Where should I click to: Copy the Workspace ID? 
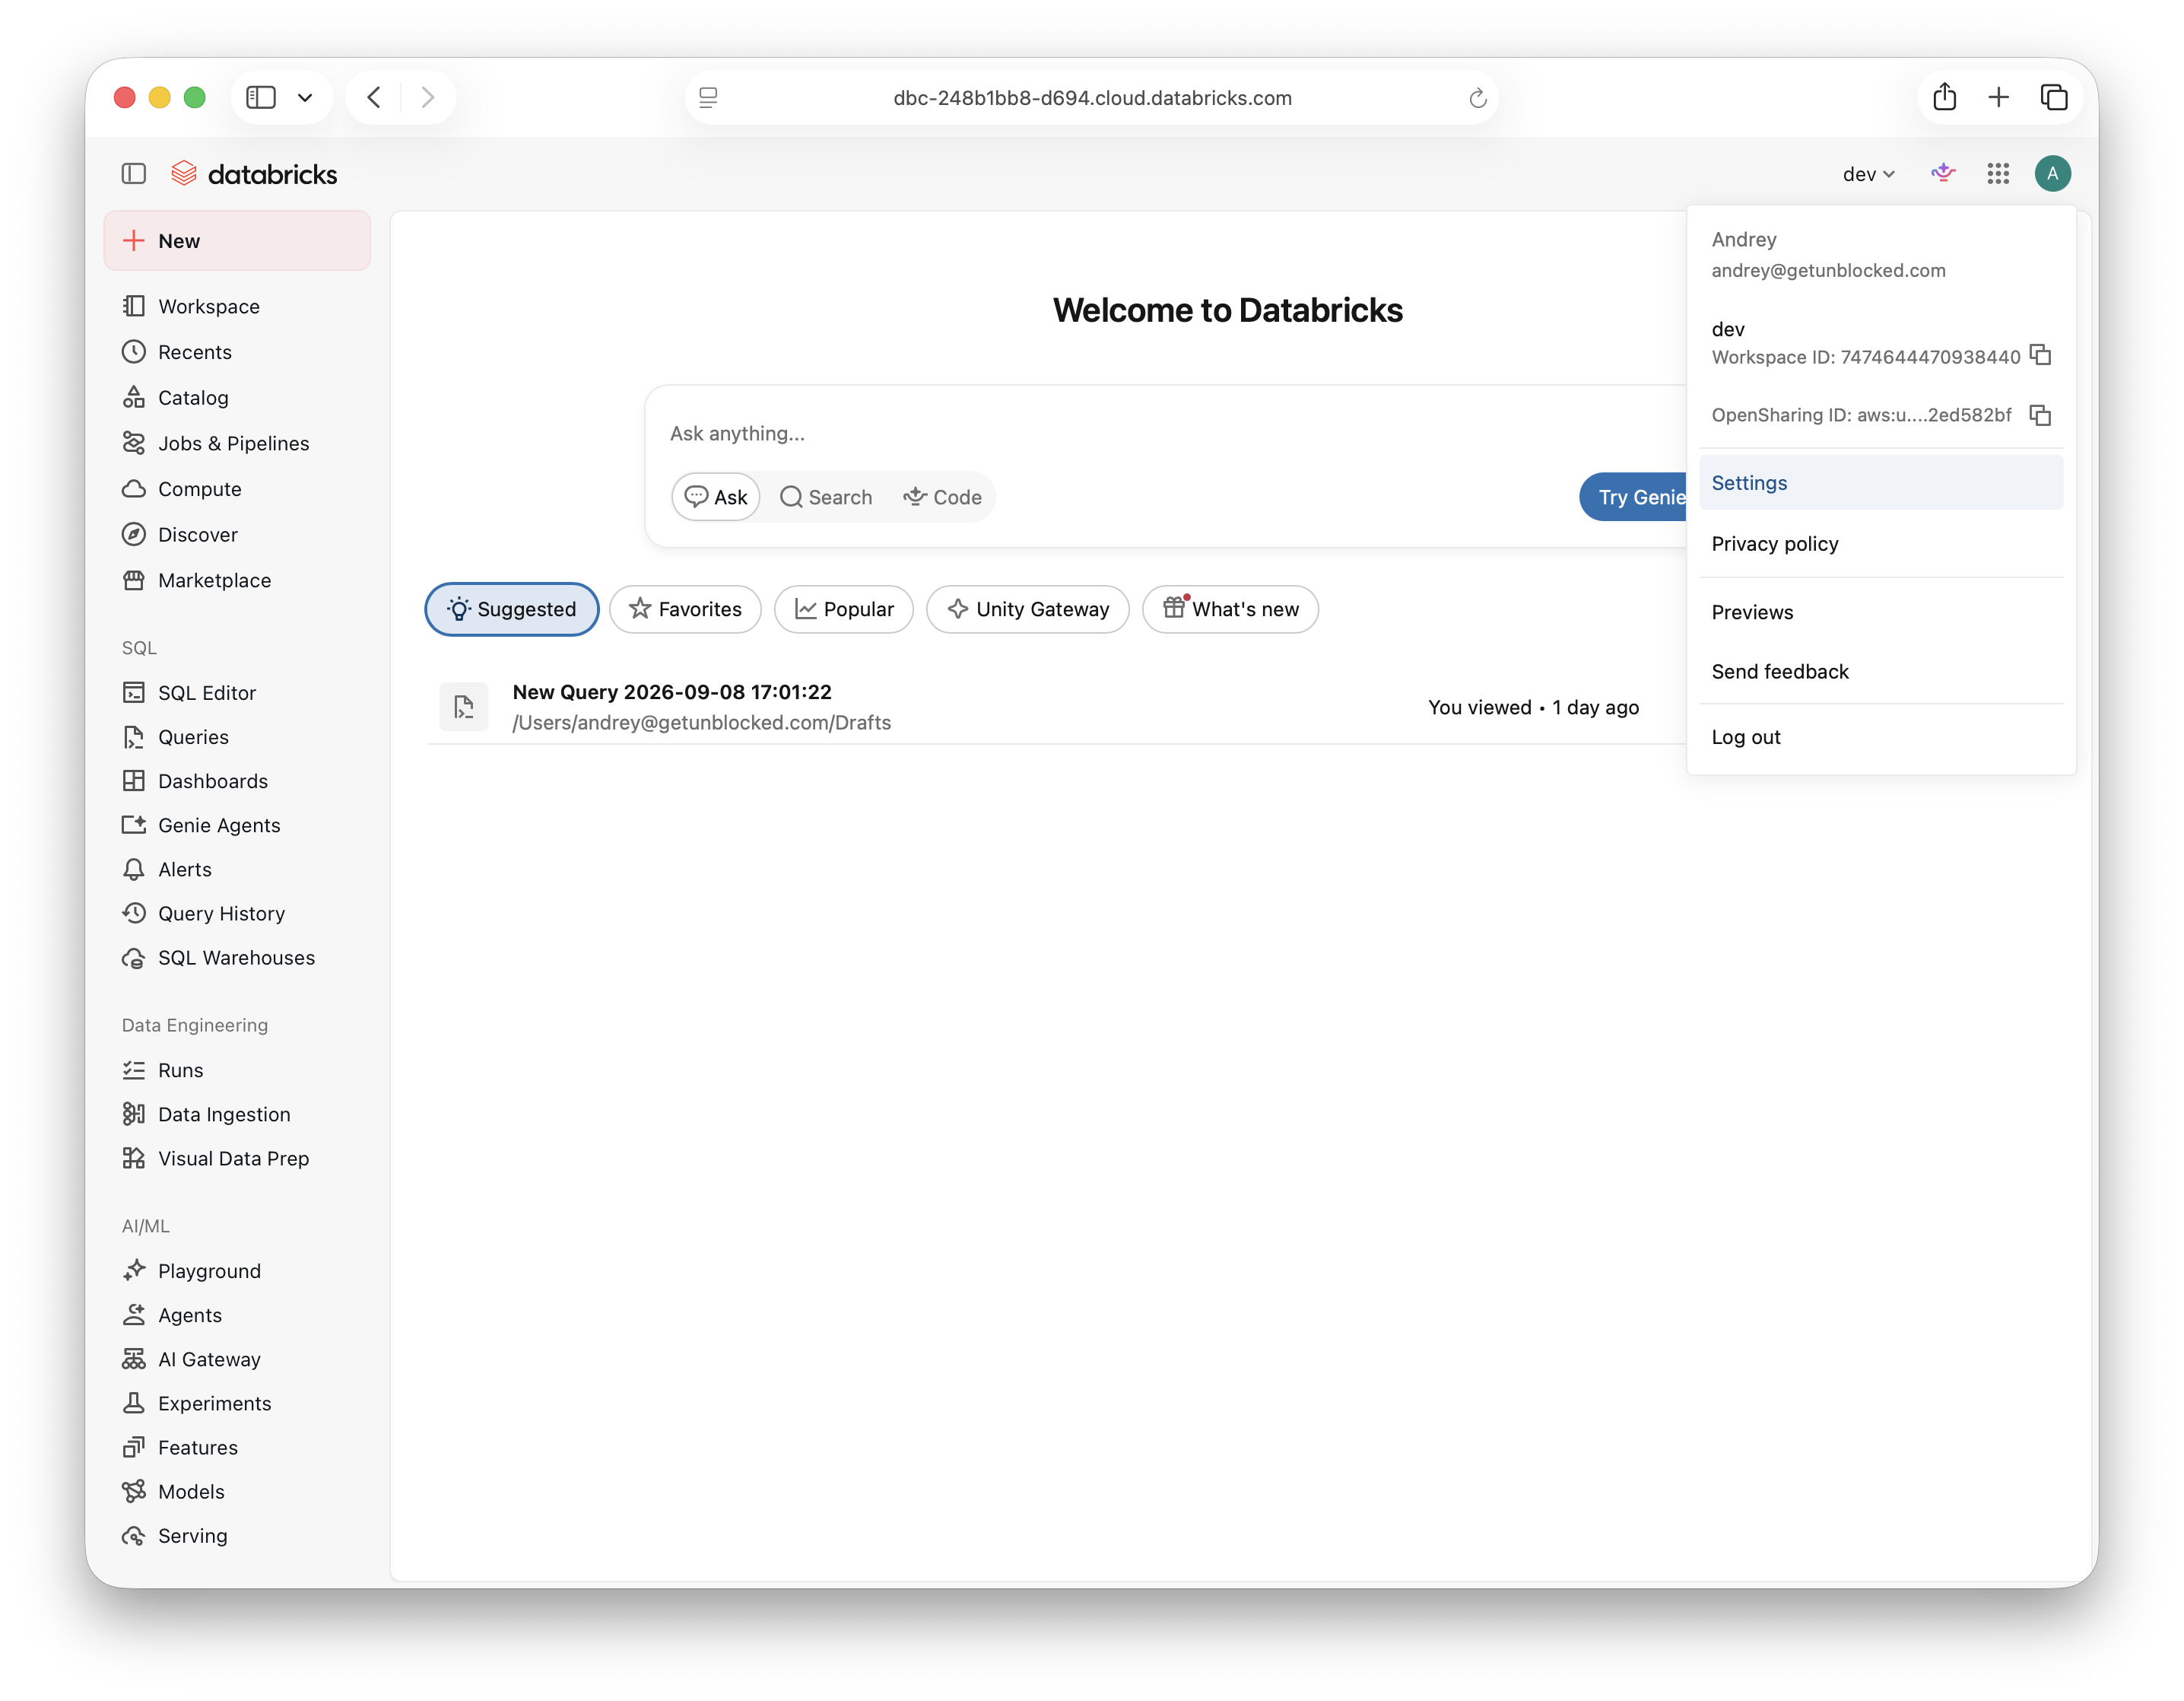coord(2040,355)
